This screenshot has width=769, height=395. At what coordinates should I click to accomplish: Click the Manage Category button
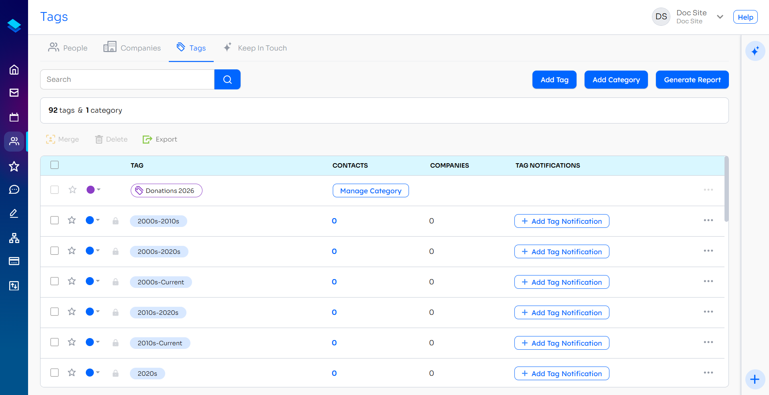(371, 190)
